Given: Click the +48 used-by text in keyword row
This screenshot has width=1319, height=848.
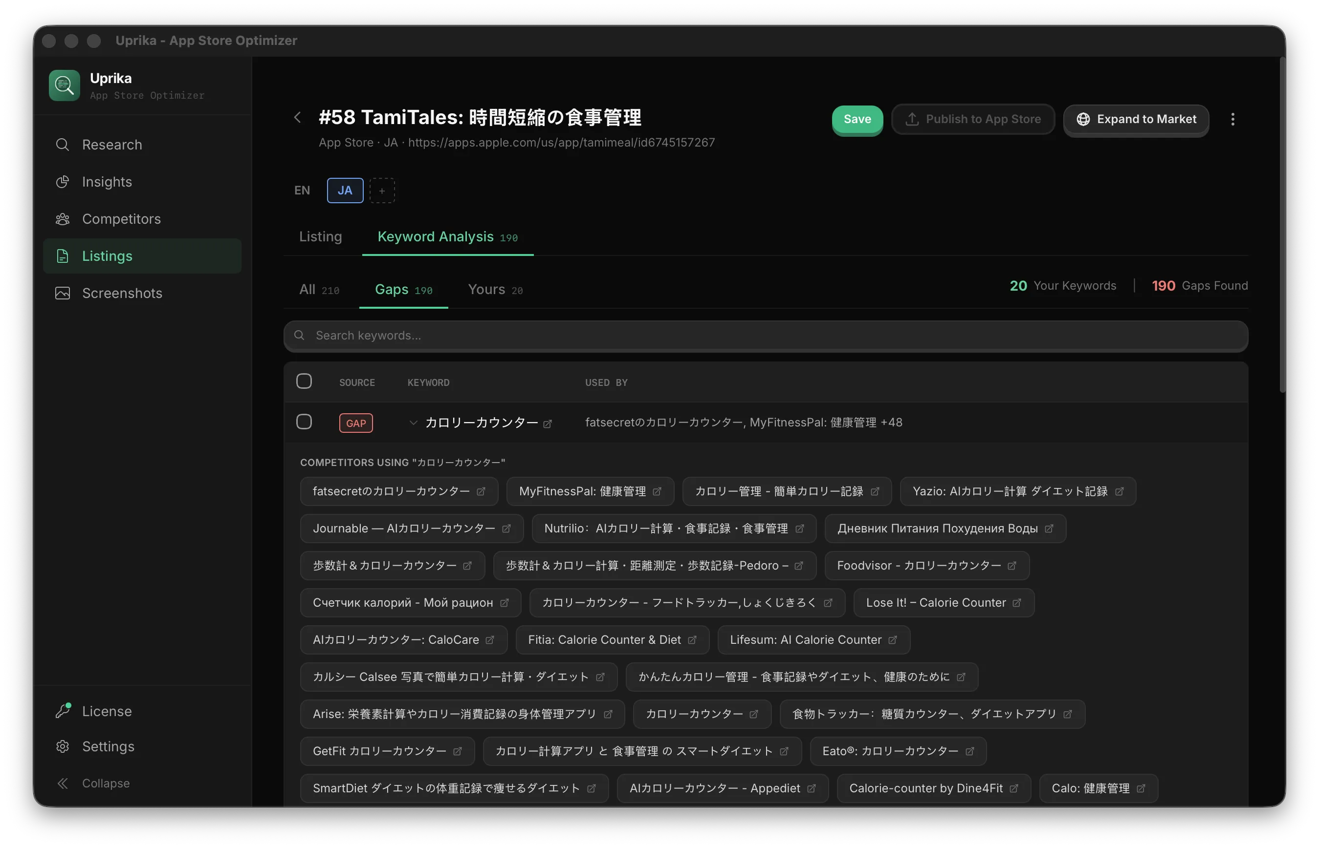Looking at the screenshot, I should point(891,423).
